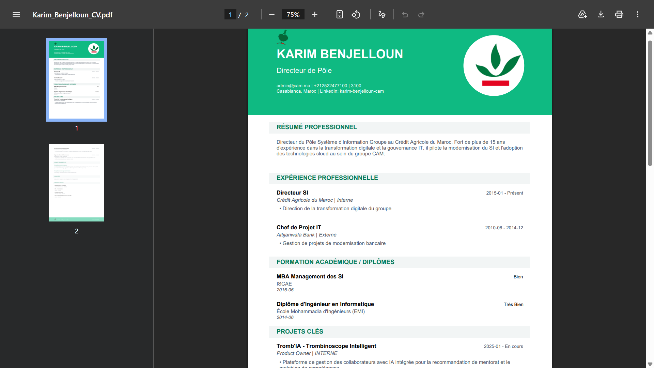Click the 75% zoom level field
This screenshot has width=654, height=368.
click(293, 15)
